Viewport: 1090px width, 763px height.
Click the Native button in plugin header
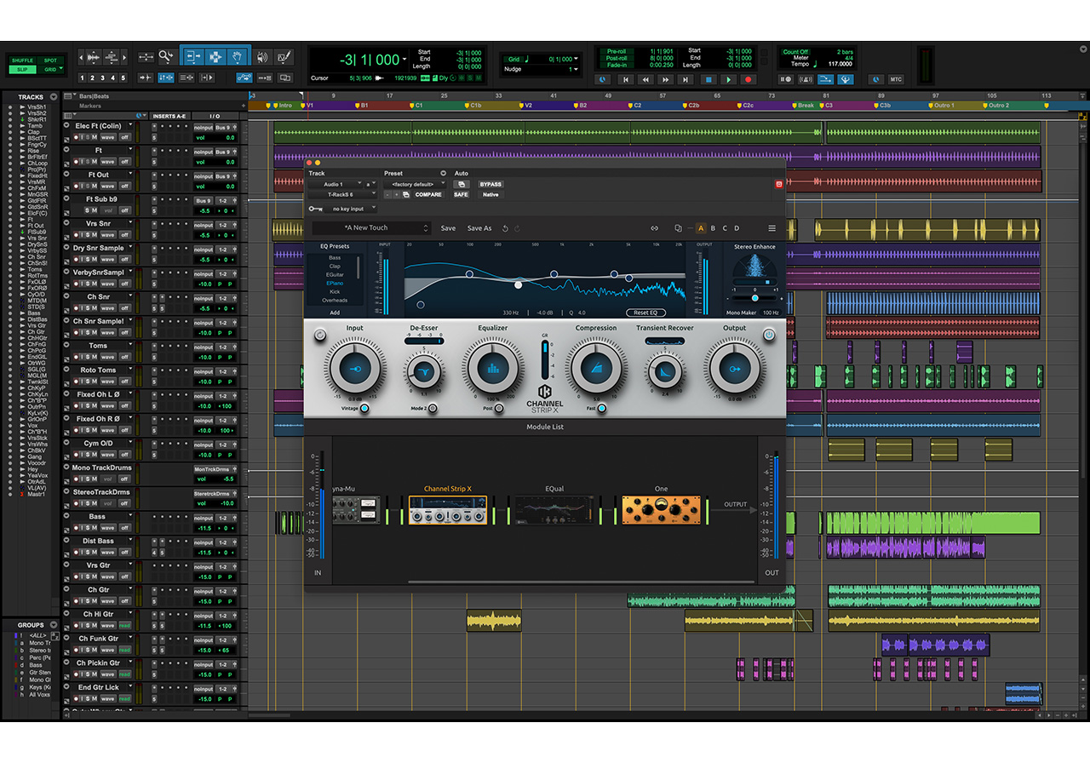[490, 194]
